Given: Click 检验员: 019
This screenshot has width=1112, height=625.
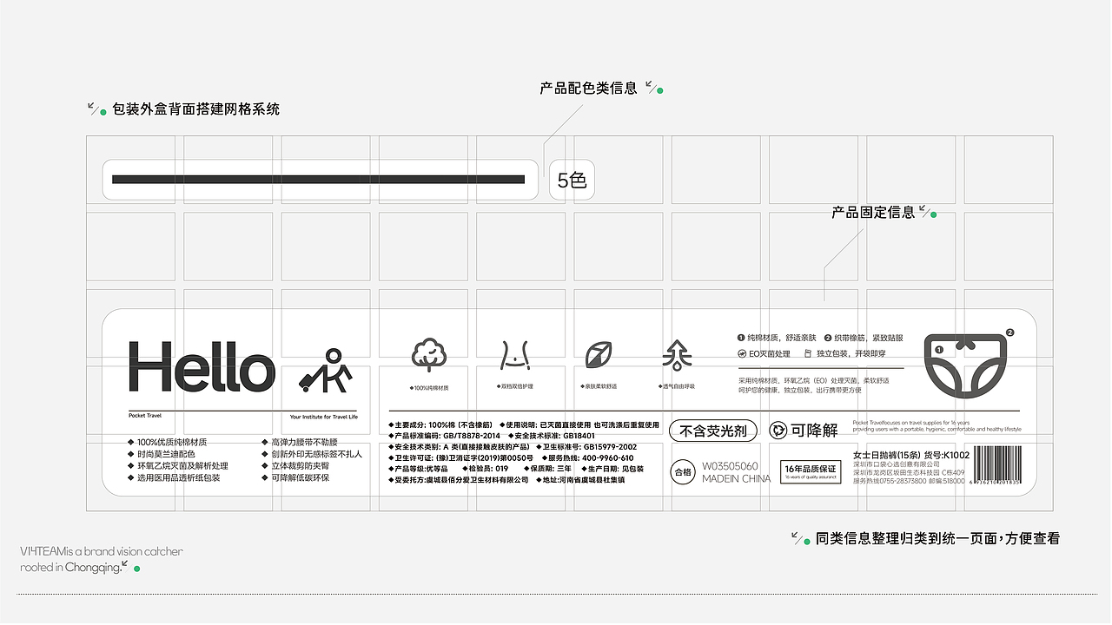Looking at the screenshot, I should click(484, 469).
